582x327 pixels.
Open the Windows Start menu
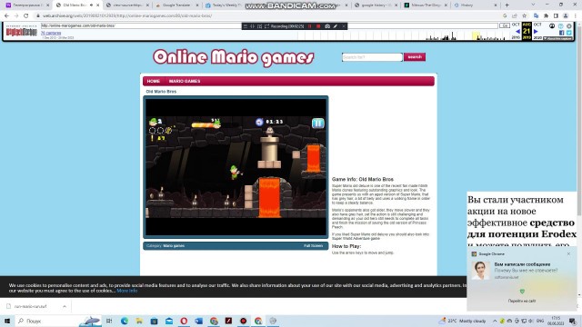(7, 321)
